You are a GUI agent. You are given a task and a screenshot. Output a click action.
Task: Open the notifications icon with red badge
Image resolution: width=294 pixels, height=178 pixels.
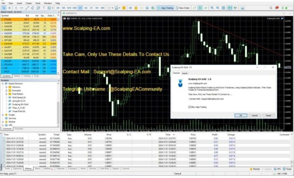(277, 8)
